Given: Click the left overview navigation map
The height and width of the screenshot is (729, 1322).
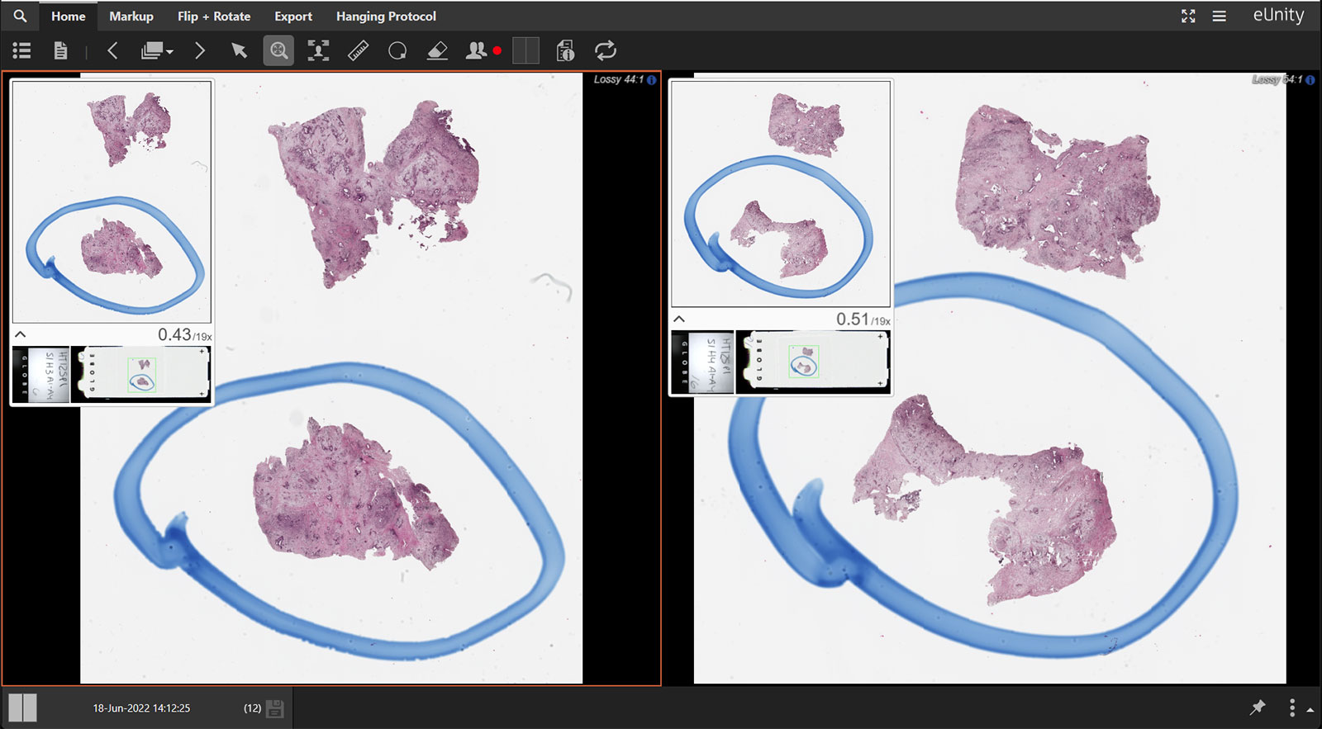Looking at the screenshot, I should pyautogui.click(x=112, y=201).
